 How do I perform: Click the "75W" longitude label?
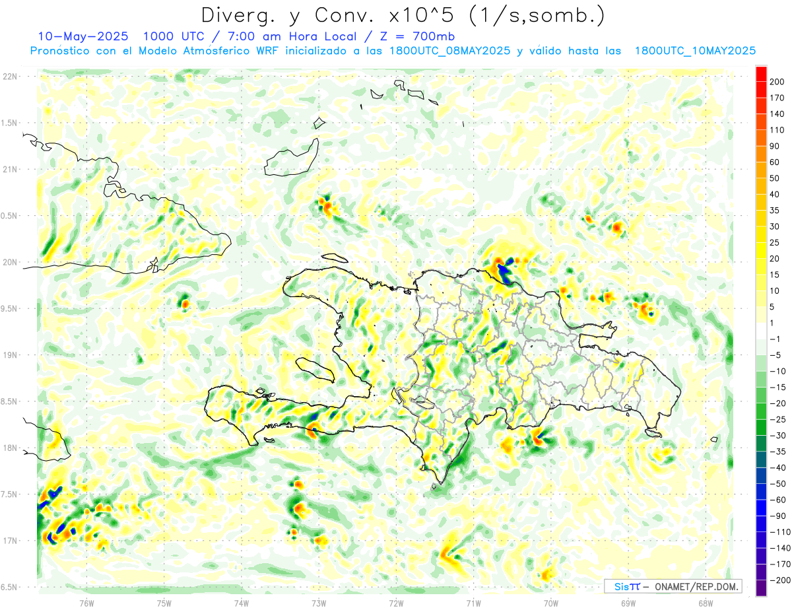[164, 602]
